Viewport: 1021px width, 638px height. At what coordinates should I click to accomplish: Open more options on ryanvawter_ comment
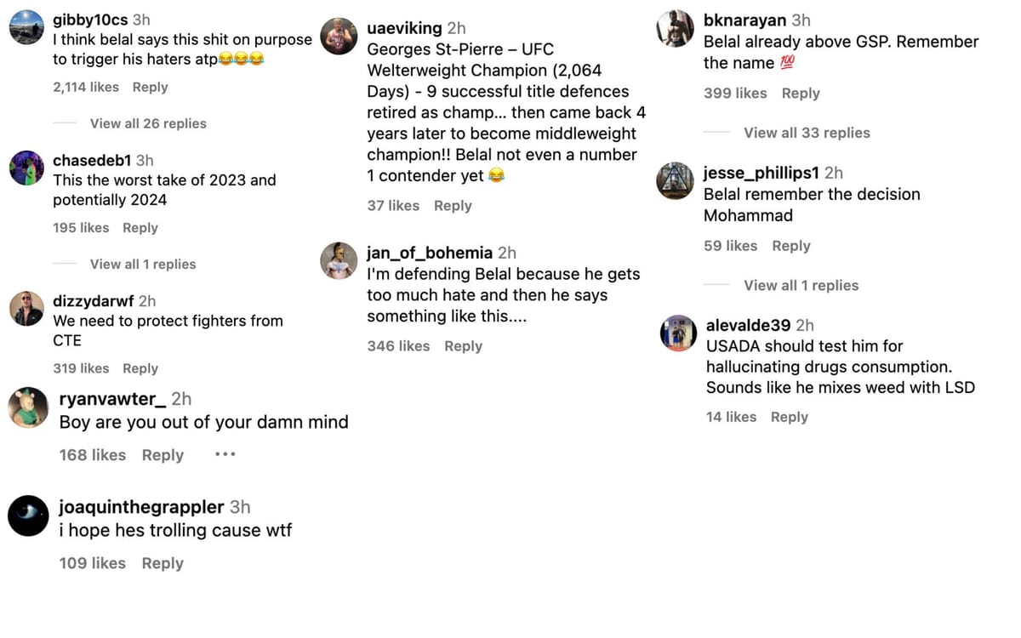pyautogui.click(x=225, y=455)
